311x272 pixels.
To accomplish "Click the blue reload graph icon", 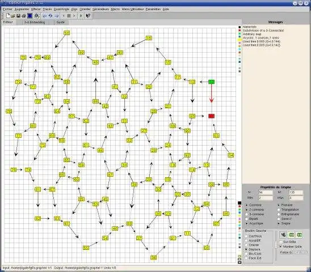I will [51, 16].
